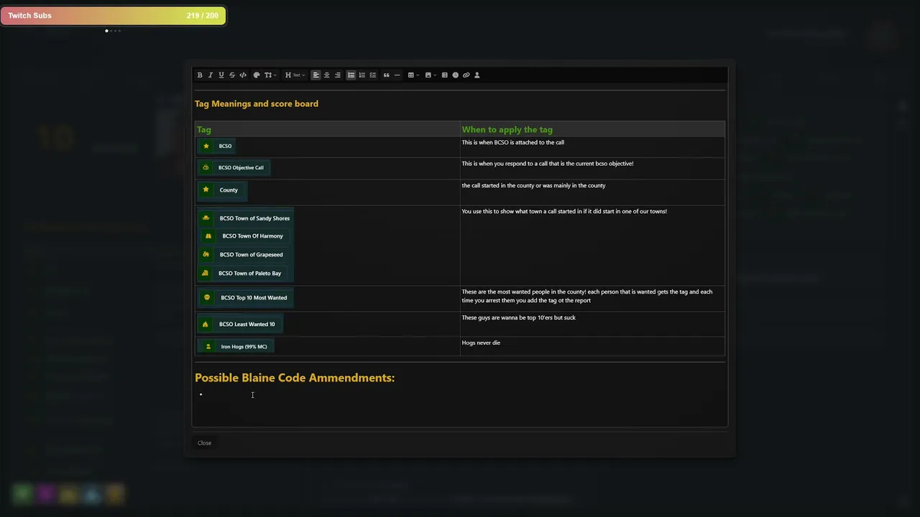This screenshot has height=517, width=920.
Task: Apply strikethrough formatting
Action: (x=232, y=75)
